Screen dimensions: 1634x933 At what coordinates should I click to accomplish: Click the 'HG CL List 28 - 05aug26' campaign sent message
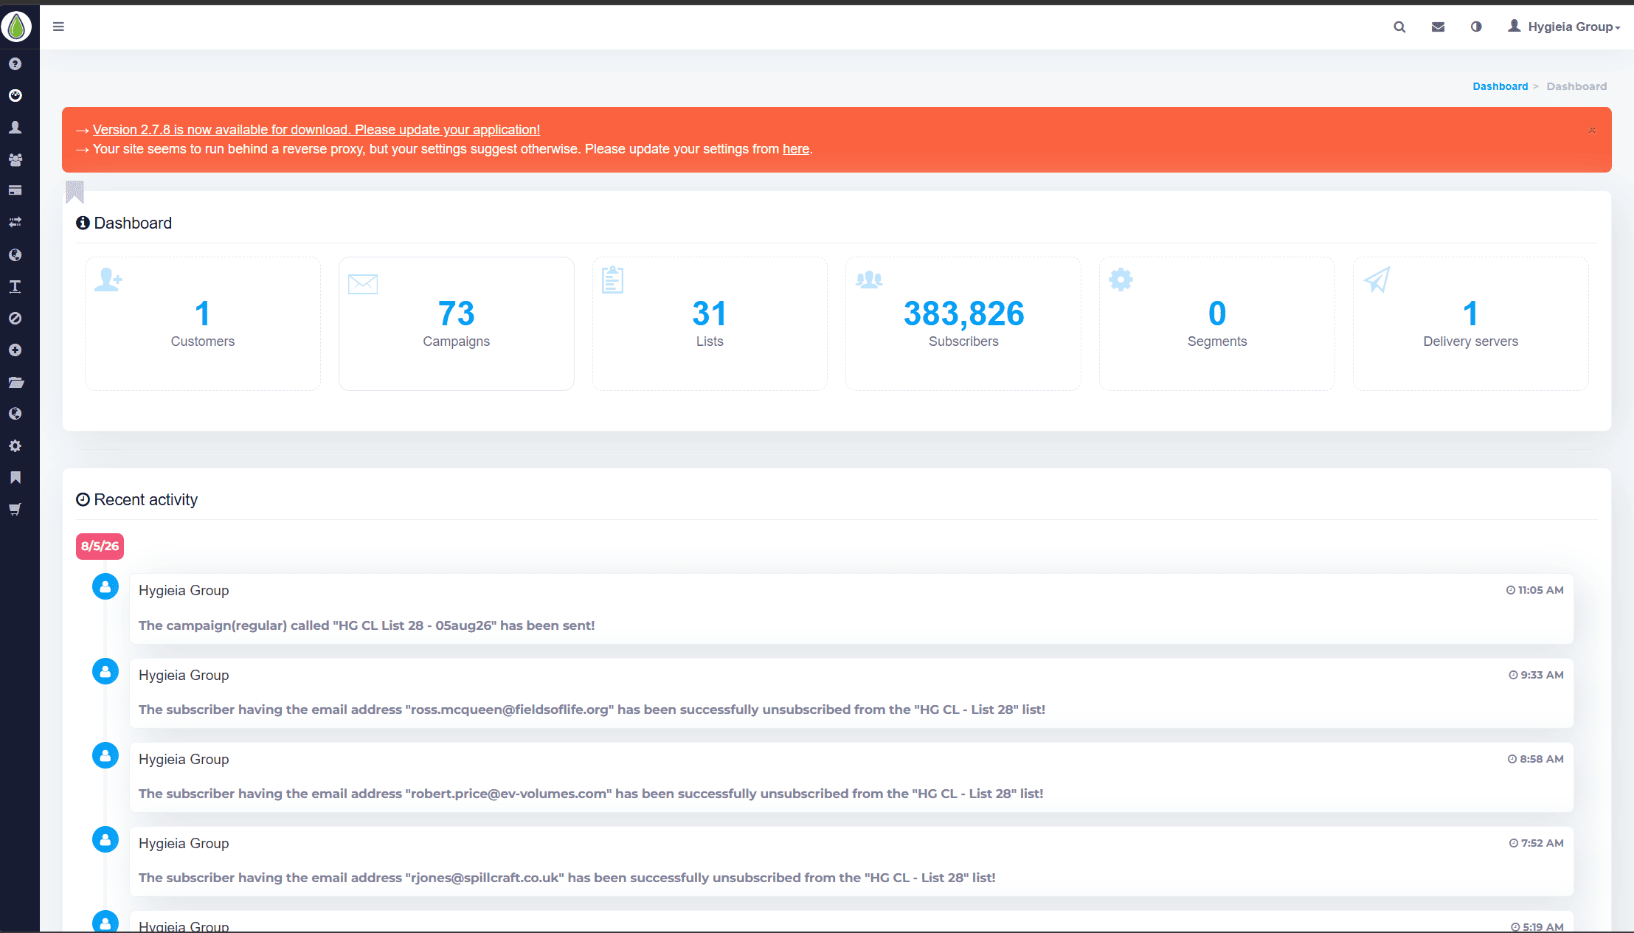point(367,625)
